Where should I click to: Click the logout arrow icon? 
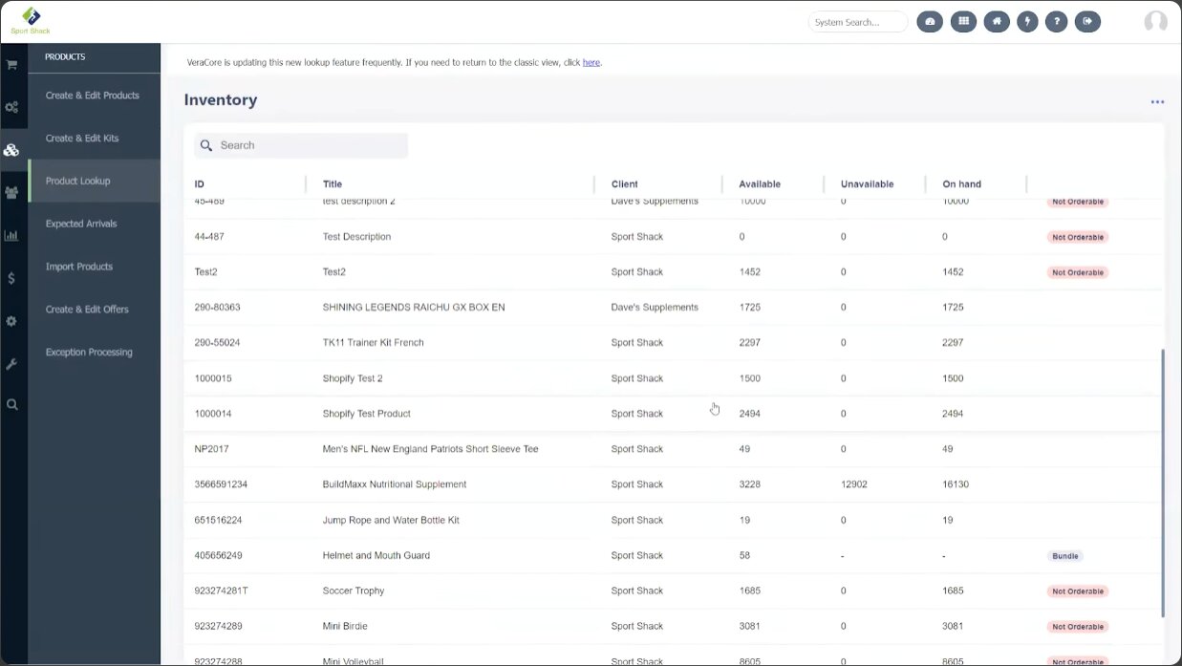1087,22
